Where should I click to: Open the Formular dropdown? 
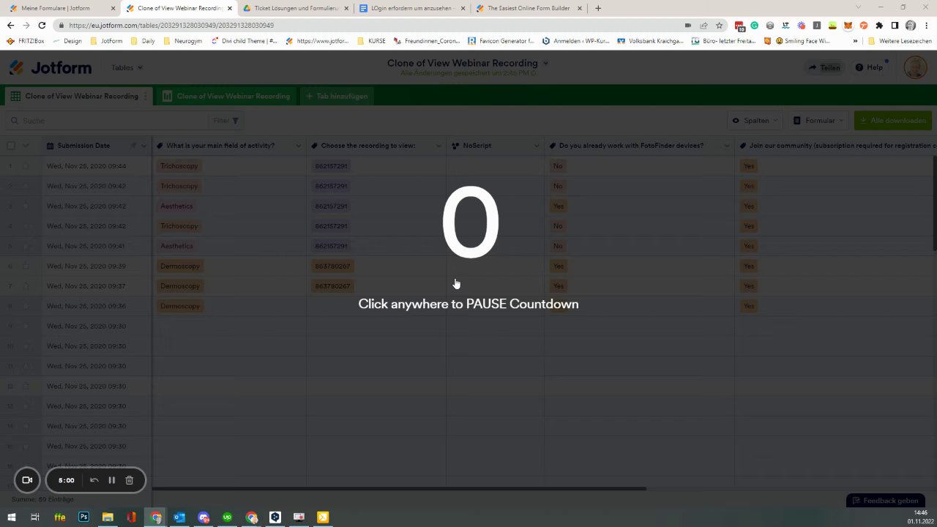coord(819,121)
